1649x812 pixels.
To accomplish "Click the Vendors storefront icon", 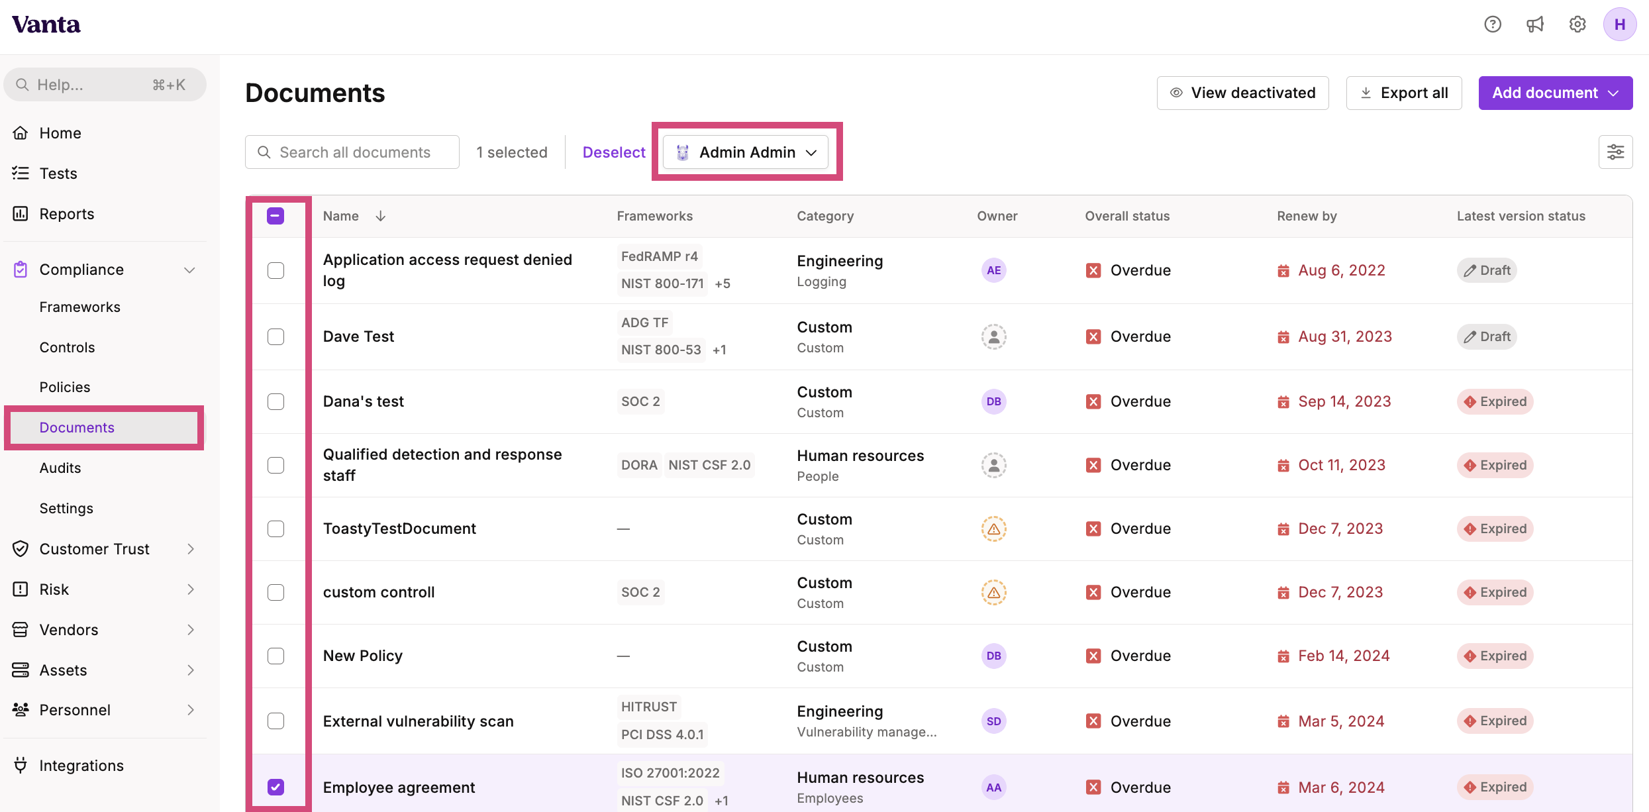I will point(21,630).
